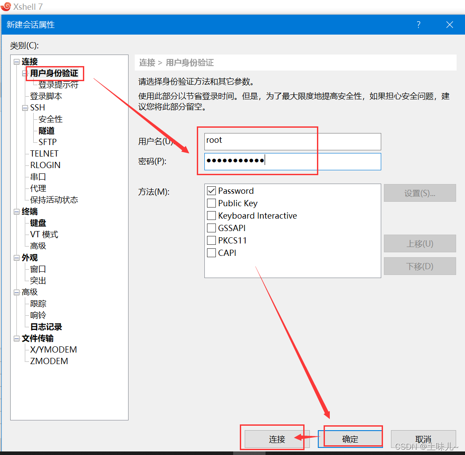The image size is (465, 455).
Task: Tick the Public Key checkbox
Action: click(x=211, y=203)
